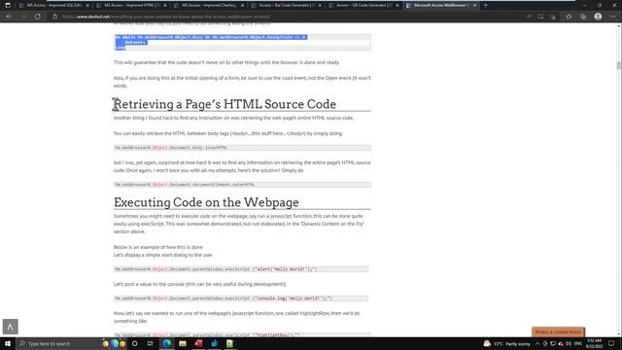622x350 pixels.
Task: Click the alert('Hello World!') code line
Action: [241, 269]
